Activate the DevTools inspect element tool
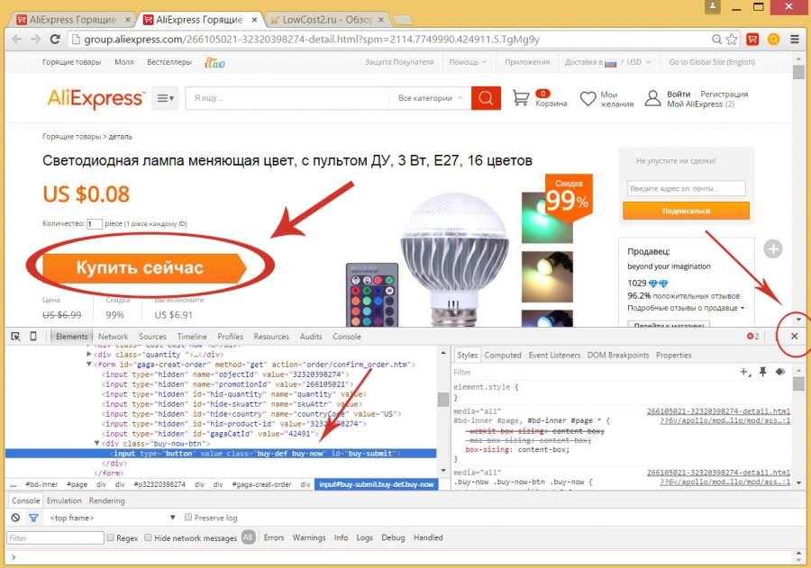The image size is (811, 568). (15, 337)
